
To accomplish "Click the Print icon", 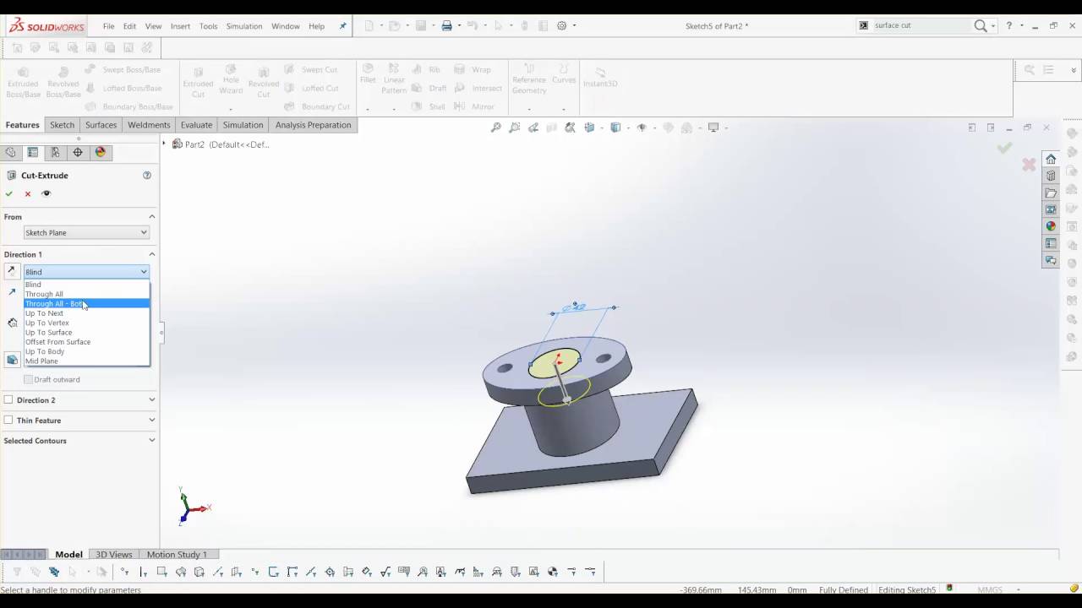I will click(447, 26).
